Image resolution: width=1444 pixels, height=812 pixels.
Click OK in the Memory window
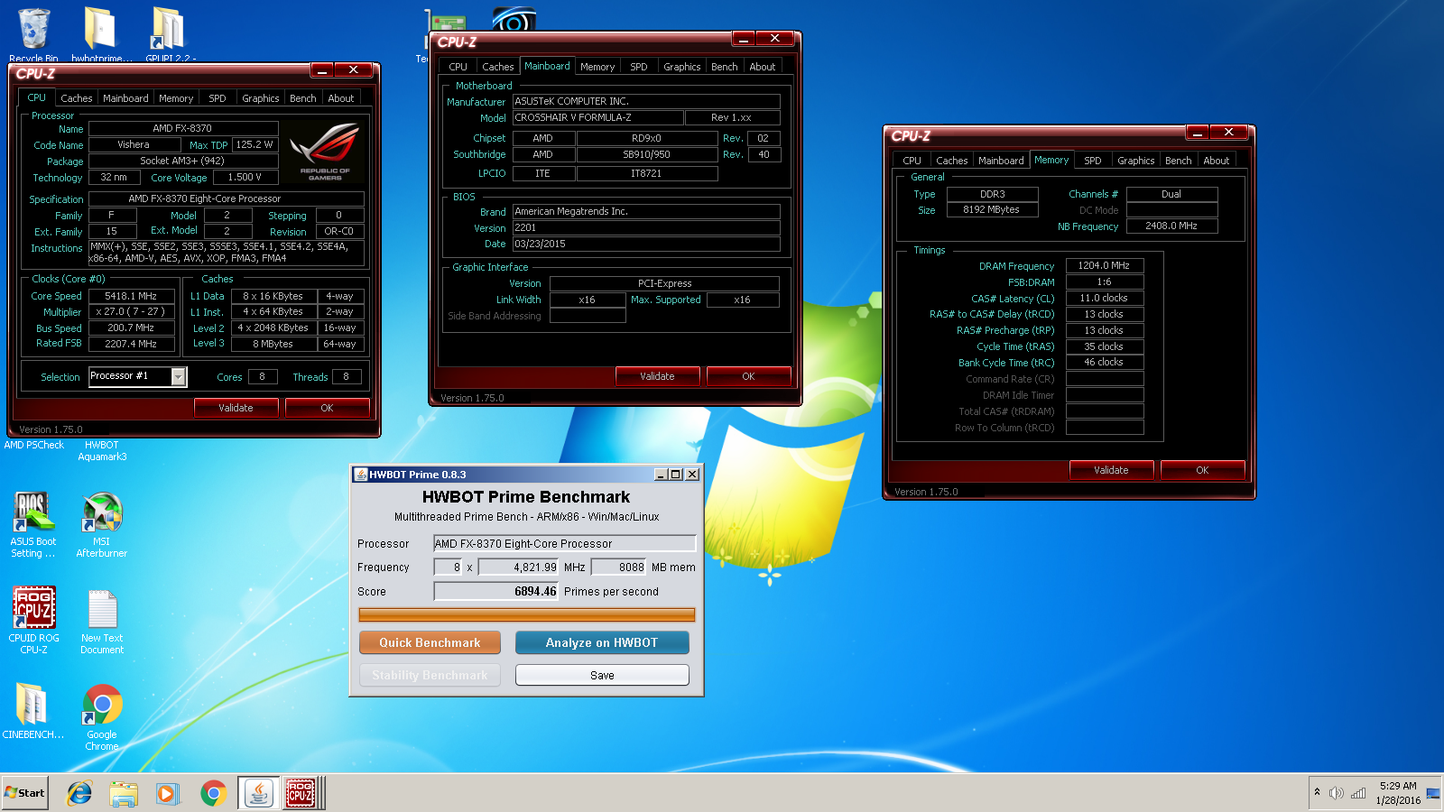tap(1203, 470)
